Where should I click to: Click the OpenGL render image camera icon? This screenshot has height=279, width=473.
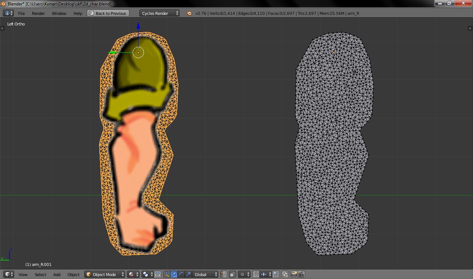point(294,274)
